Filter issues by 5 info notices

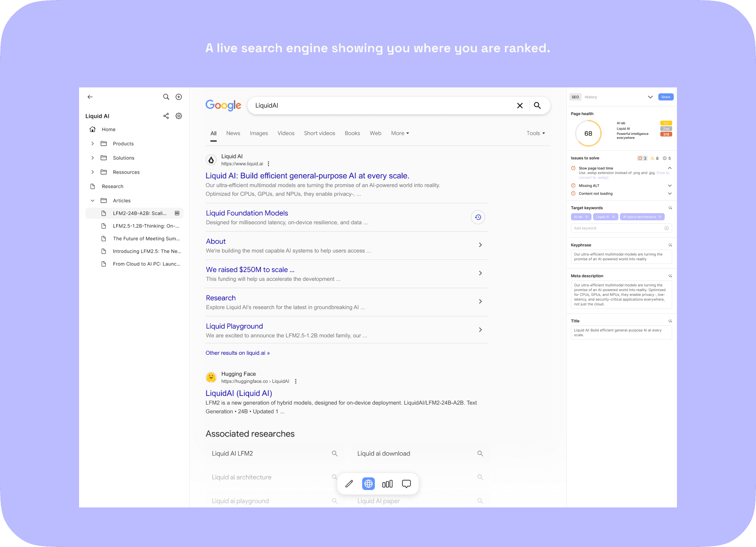(x=667, y=158)
